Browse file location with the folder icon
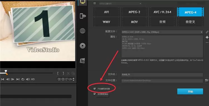Viewport: 209px width, 106px height. [x=206, y=80]
